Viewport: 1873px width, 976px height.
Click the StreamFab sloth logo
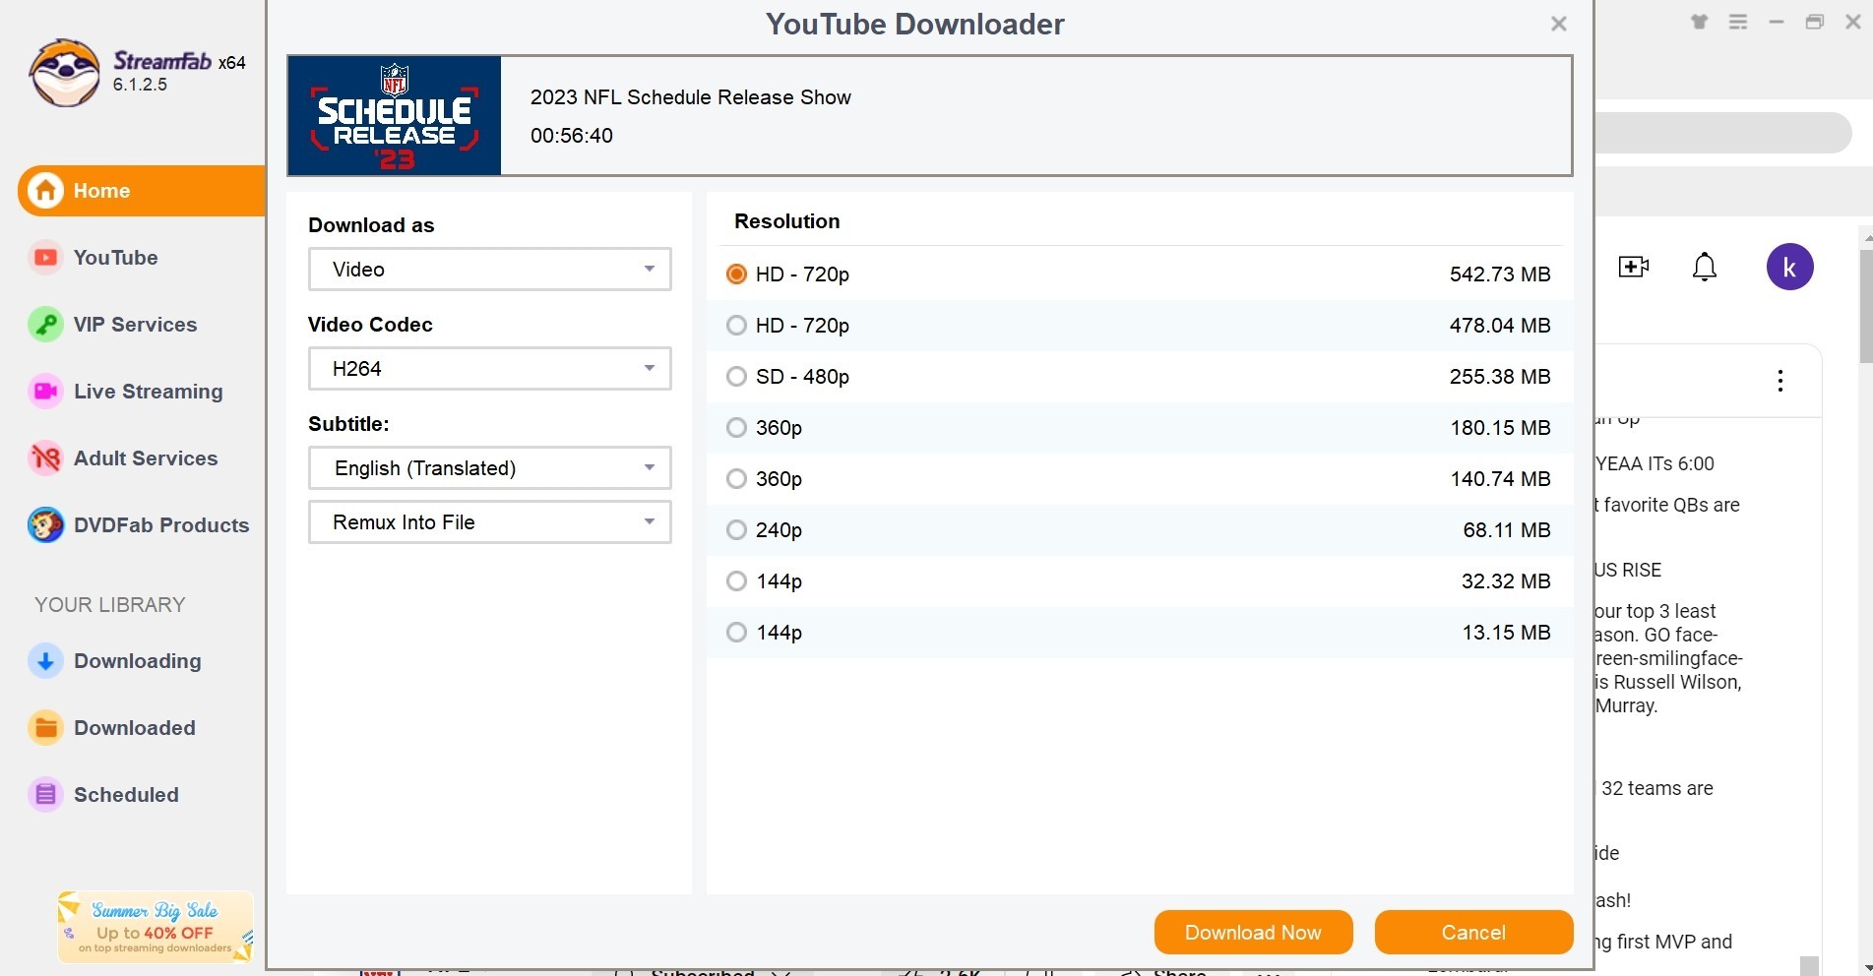click(65, 73)
